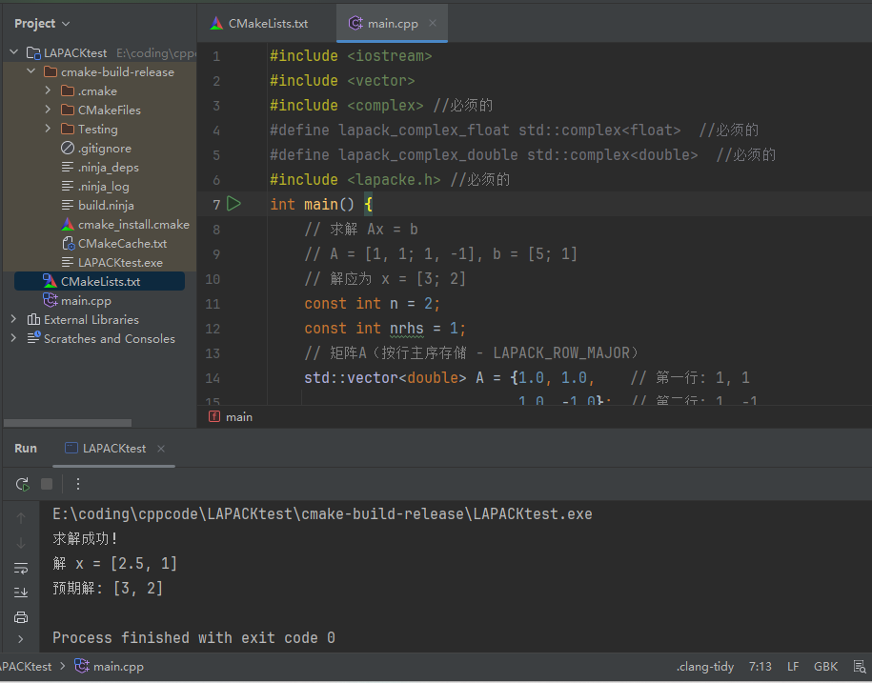The height and width of the screenshot is (683, 872).
Task: Click the cmake-build-release folder icon
Action: (x=51, y=71)
